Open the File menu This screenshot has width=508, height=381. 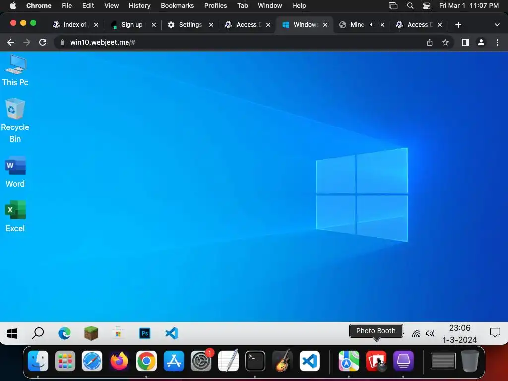[67, 5]
